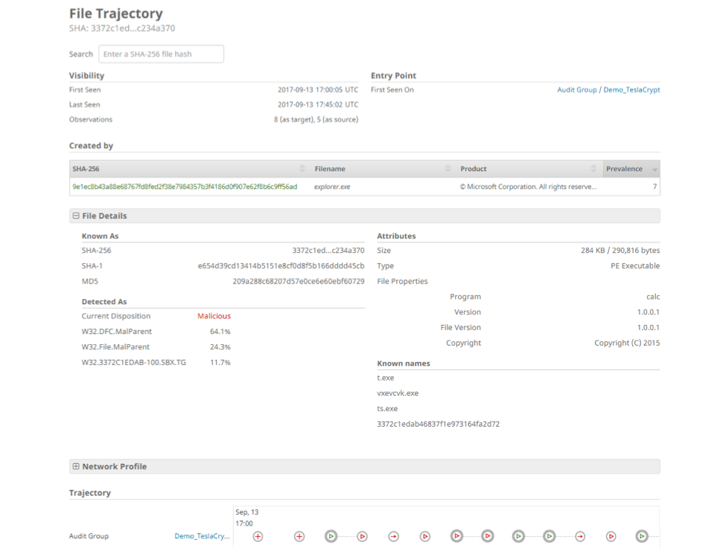Click the Prevalence sort arrow
The image size is (726, 548).
(654, 169)
